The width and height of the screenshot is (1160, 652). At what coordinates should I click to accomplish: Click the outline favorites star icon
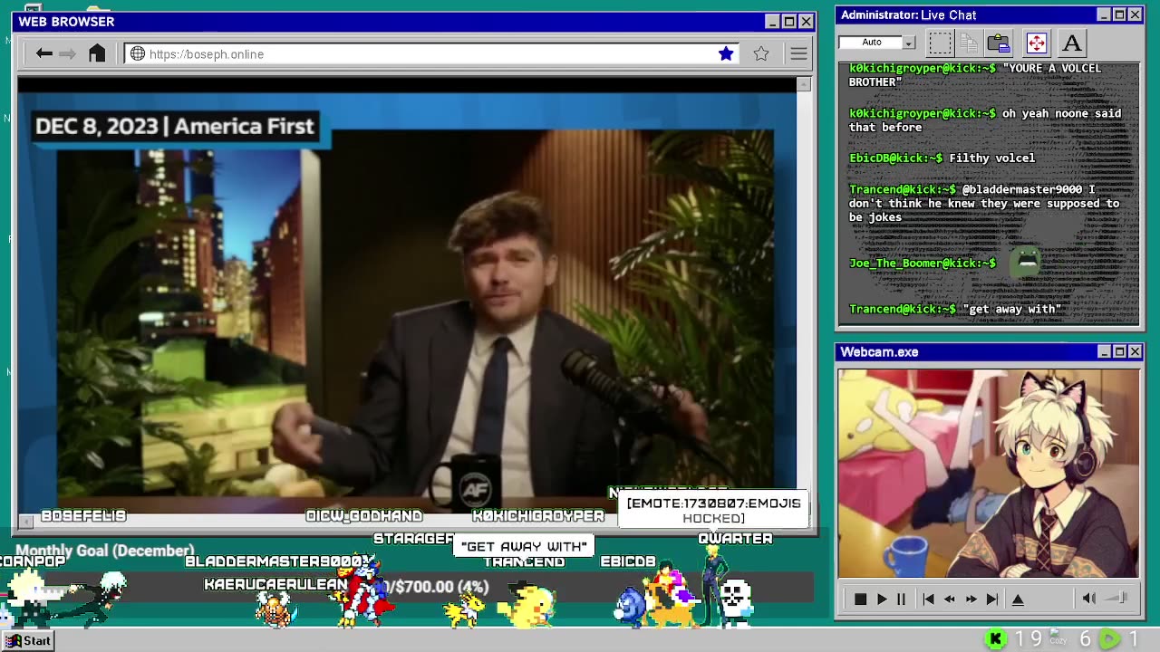(x=761, y=54)
